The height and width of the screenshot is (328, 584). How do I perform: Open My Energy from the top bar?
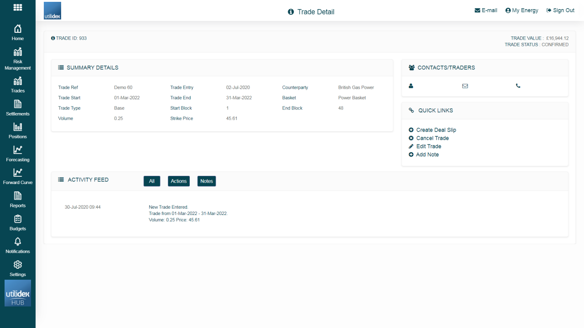[521, 10]
